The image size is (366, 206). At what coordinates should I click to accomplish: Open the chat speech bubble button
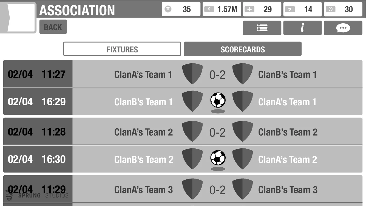point(343,28)
